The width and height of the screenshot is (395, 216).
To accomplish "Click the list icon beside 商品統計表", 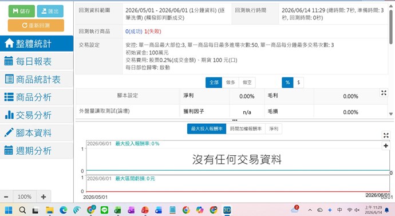I will click(9, 79).
